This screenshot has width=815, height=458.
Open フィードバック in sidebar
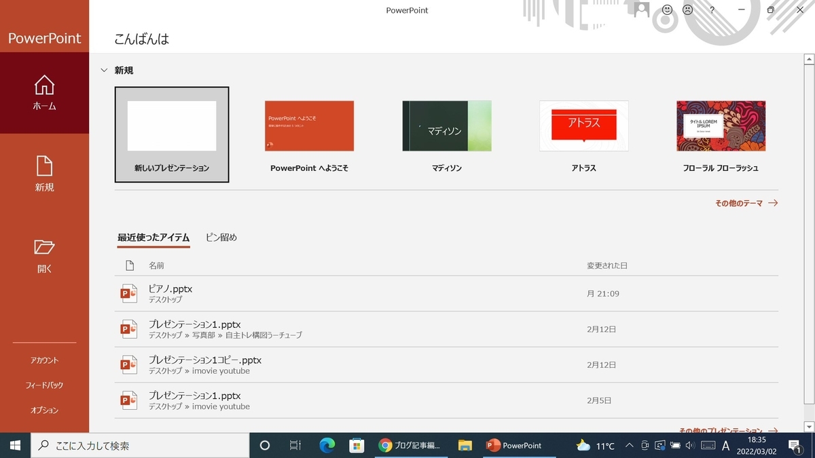tap(44, 385)
